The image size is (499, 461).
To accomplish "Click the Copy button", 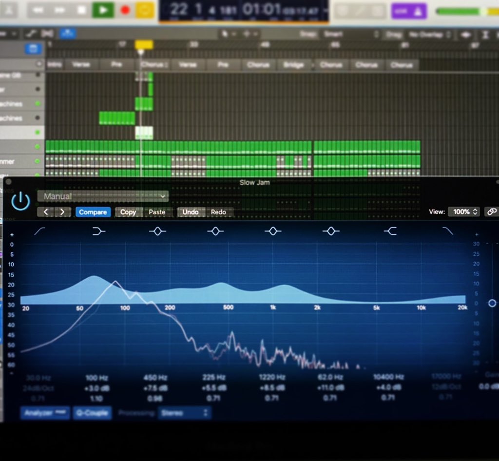I will [128, 212].
